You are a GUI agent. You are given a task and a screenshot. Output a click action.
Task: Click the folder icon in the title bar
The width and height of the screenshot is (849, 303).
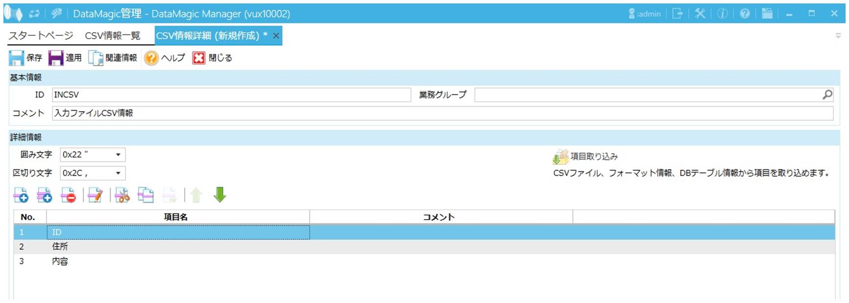click(767, 14)
